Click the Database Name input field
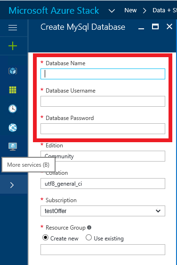The height and width of the screenshot is (265, 177). coord(103,74)
